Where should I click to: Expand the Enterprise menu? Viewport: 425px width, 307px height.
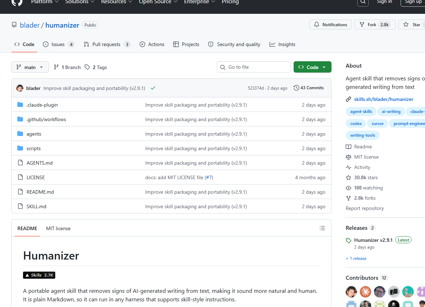coord(199,2)
